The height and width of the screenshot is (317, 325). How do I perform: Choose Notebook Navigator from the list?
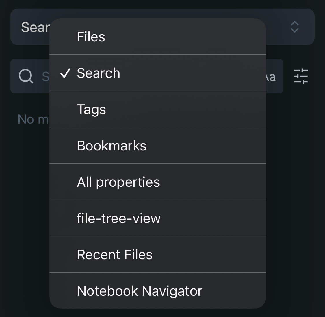click(157, 291)
